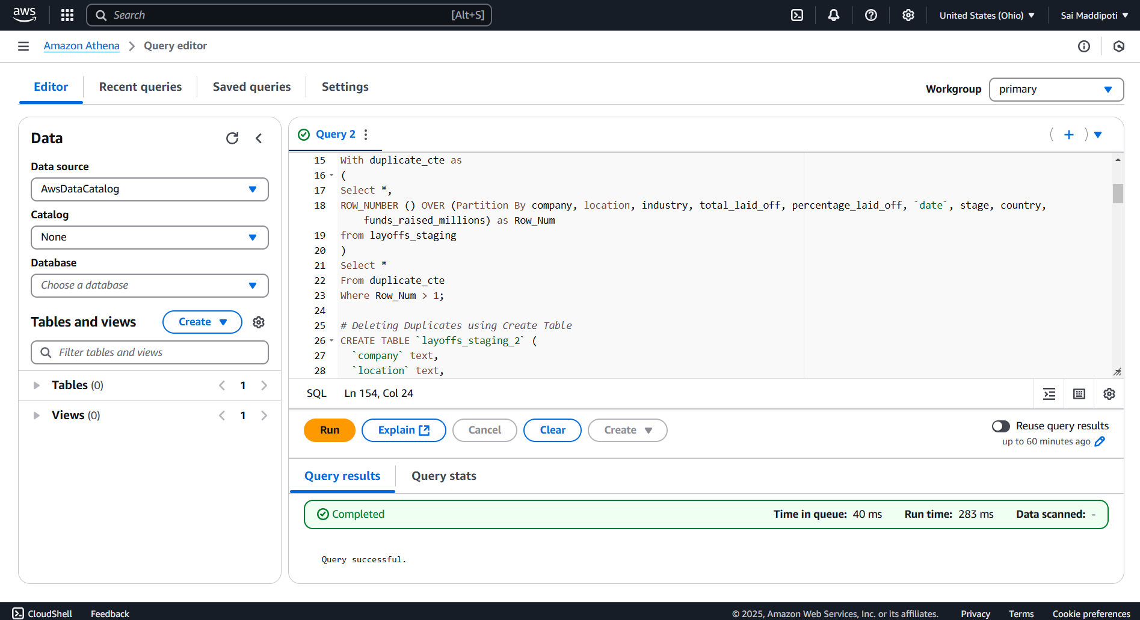This screenshot has width=1140, height=620.
Task: Open the notifications bell
Action: [834, 15]
